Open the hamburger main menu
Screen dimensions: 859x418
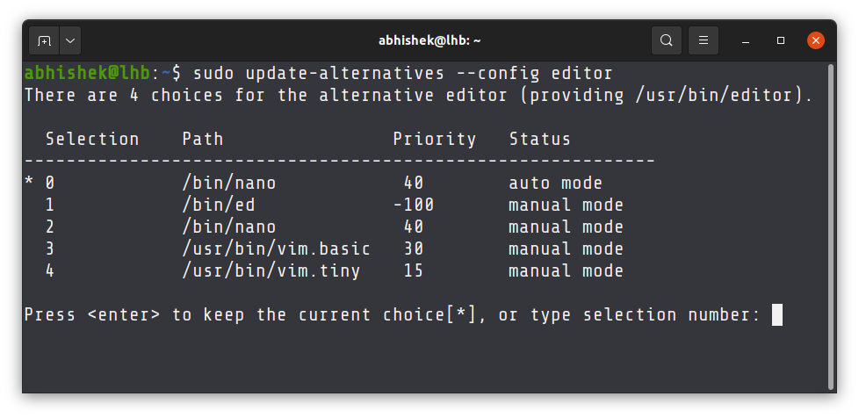(703, 40)
